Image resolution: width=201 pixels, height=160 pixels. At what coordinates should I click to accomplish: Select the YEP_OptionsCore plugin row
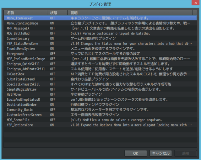(x=100, y=125)
